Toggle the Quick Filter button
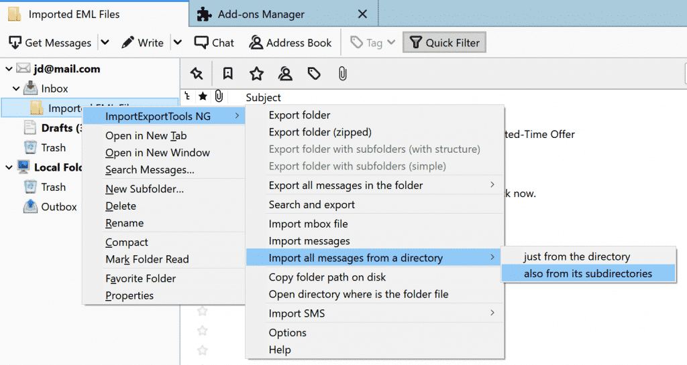This screenshot has width=687, height=365. pos(444,43)
